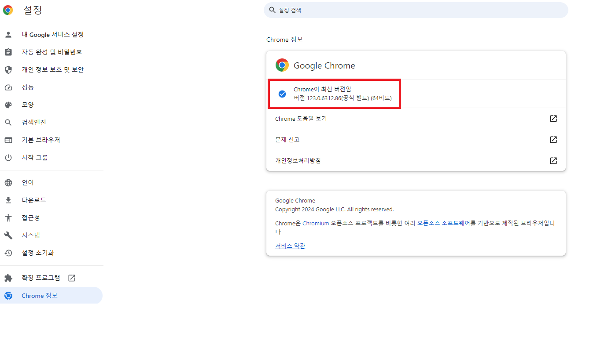Click the Chrome logo beside 설정 title
Image resolution: width=608 pixels, height=351 pixels.
8,10
